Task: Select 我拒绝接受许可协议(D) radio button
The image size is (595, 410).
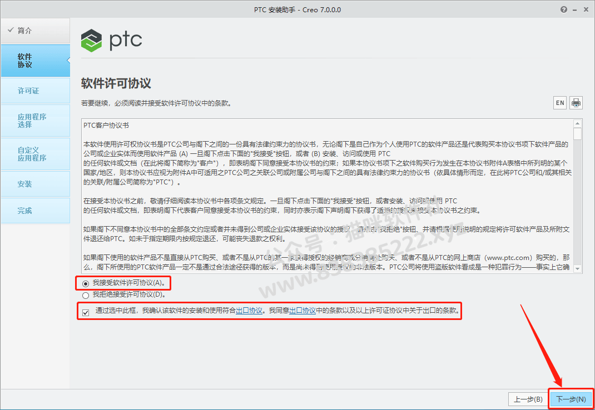Action: (86, 294)
